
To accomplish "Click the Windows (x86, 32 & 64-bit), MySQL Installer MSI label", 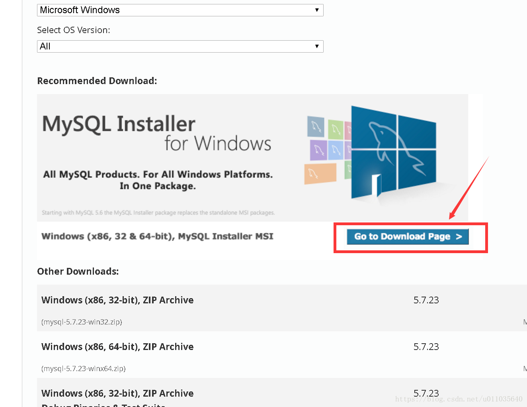I will (157, 236).
